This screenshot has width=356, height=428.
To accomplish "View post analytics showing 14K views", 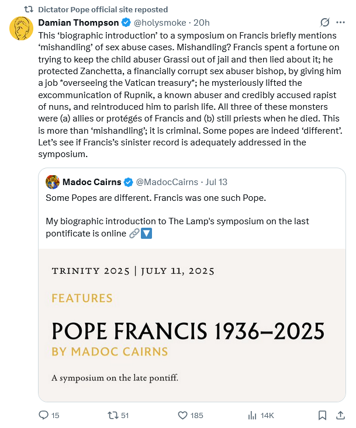I will coord(253,415).
